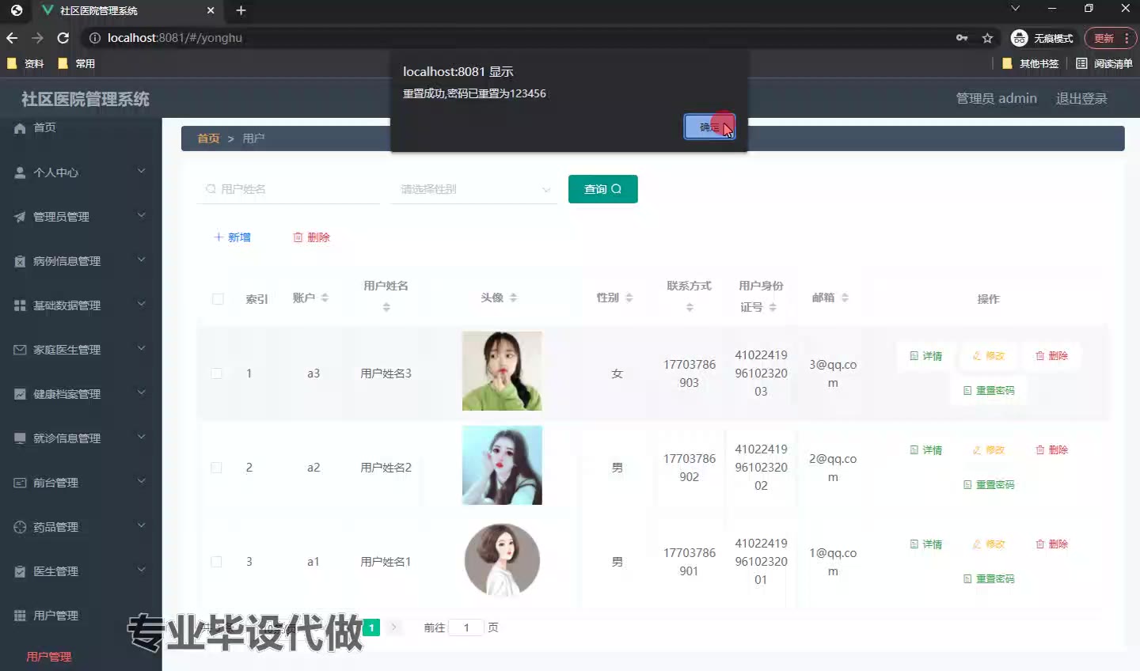The width and height of the screenshot is (1140, 671).
Task: Click the paper plane icon for 管理员管理
Action: click(20, 217)
